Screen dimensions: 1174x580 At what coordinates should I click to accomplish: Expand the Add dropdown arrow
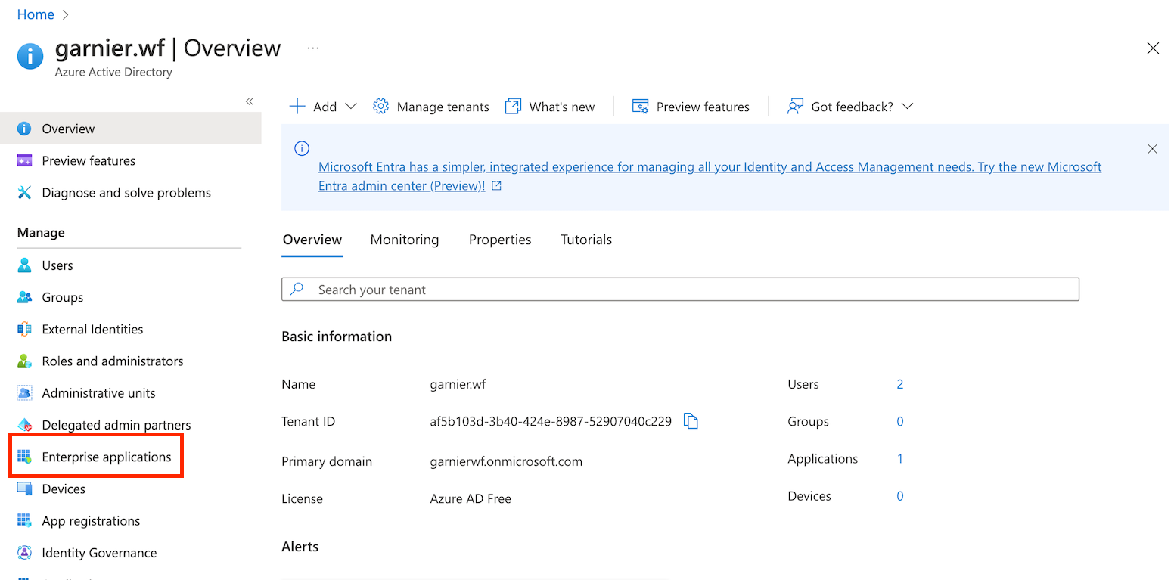(351, 107)
